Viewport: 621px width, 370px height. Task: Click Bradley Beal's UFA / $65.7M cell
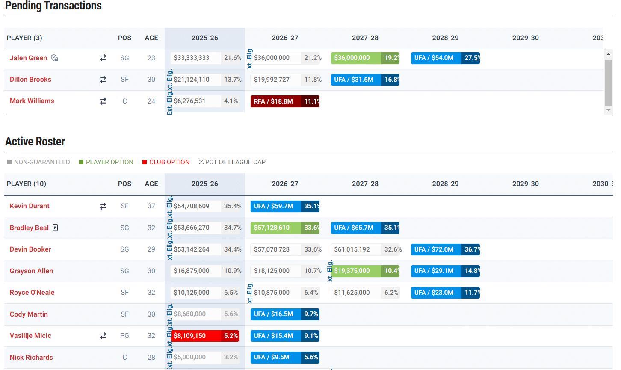365,228
